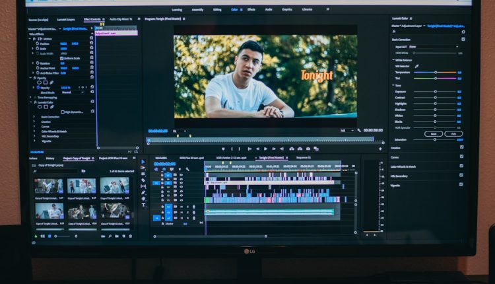495x284 pixels.
Task: Select first clip thumbnail in Project bin
Action: click(x=49, y=186)
